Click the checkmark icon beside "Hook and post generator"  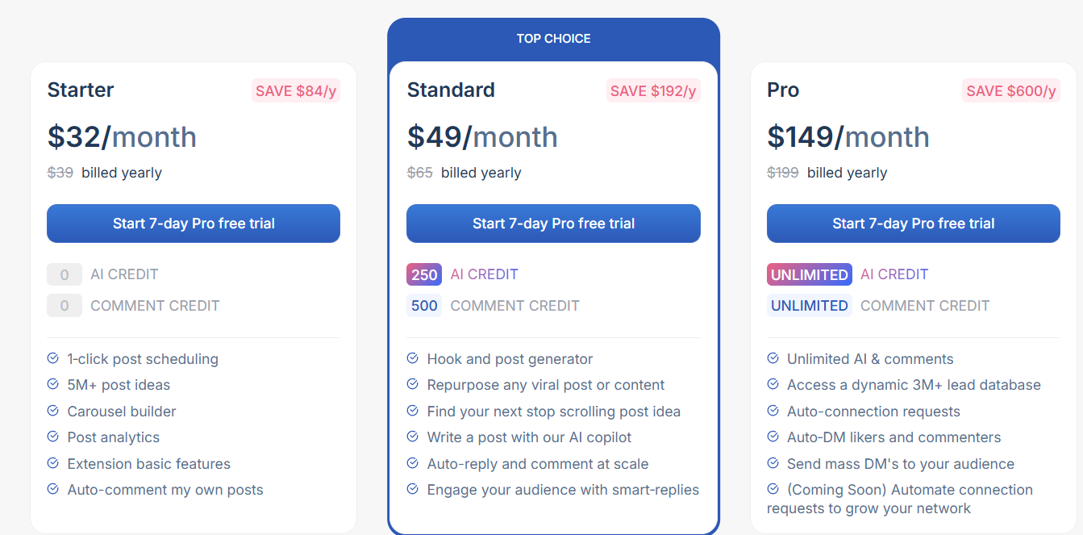412,358
